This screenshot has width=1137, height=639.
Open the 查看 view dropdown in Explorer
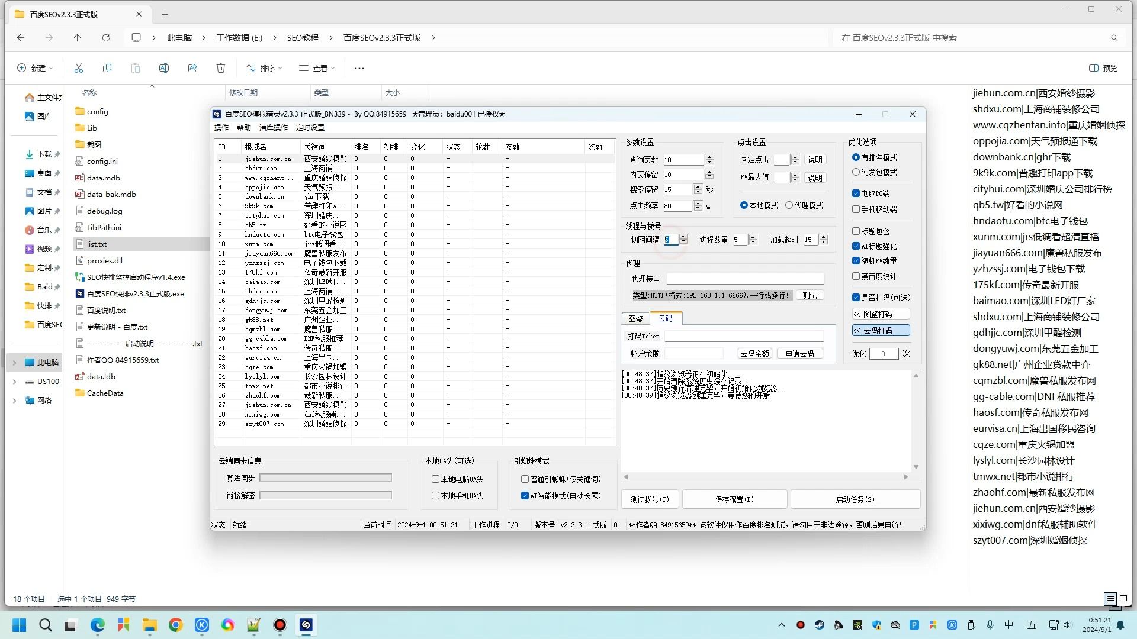[x=317, y=68]
